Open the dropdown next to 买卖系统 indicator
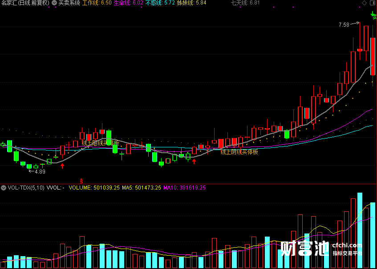The width and height of the screenshot is (377, 269). (54, 3)
